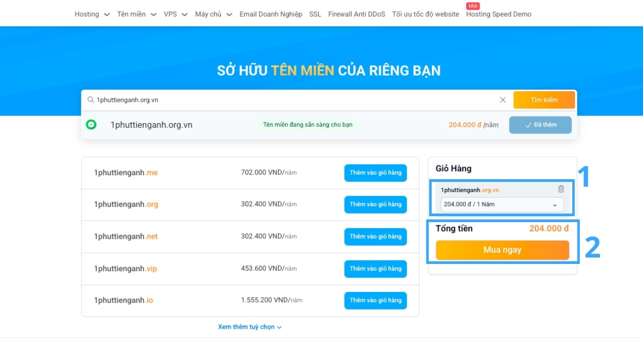The width and height of the screenshot is (643, 338).
Task: Expand the Hosting navigation dropdown
Action: 92,14
